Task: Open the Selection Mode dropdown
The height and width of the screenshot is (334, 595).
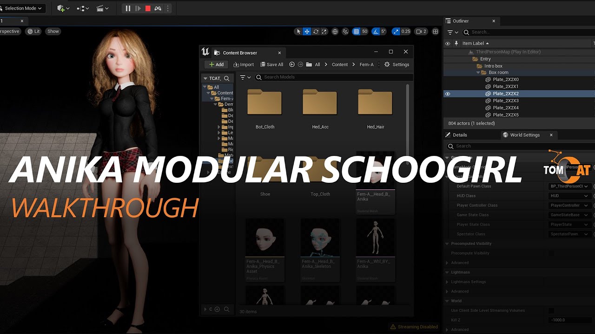Action: pyautogui.click(x=22, y=8)
